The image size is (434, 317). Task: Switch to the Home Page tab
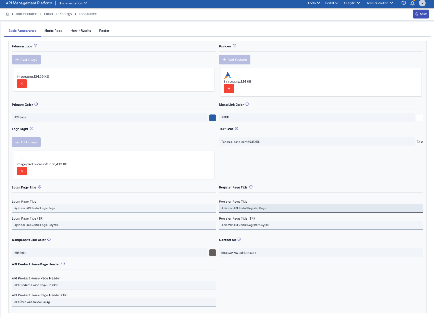[53, 31]
